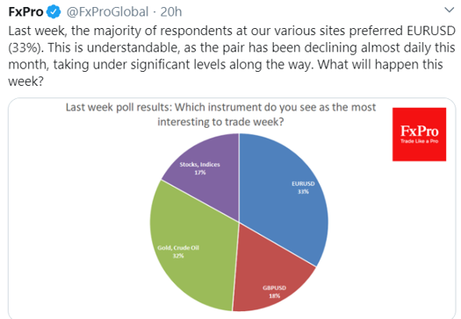
Task: Click the red FxPro logo
Action: (419, 134)
